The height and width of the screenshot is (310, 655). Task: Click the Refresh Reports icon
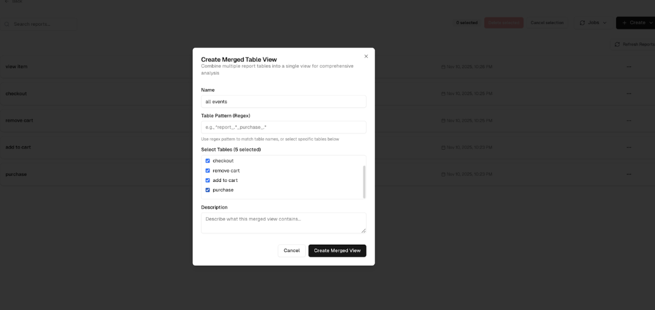[617, 44]
